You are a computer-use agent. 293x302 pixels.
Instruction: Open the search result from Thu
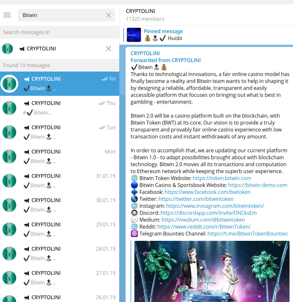tap(59, 108)
